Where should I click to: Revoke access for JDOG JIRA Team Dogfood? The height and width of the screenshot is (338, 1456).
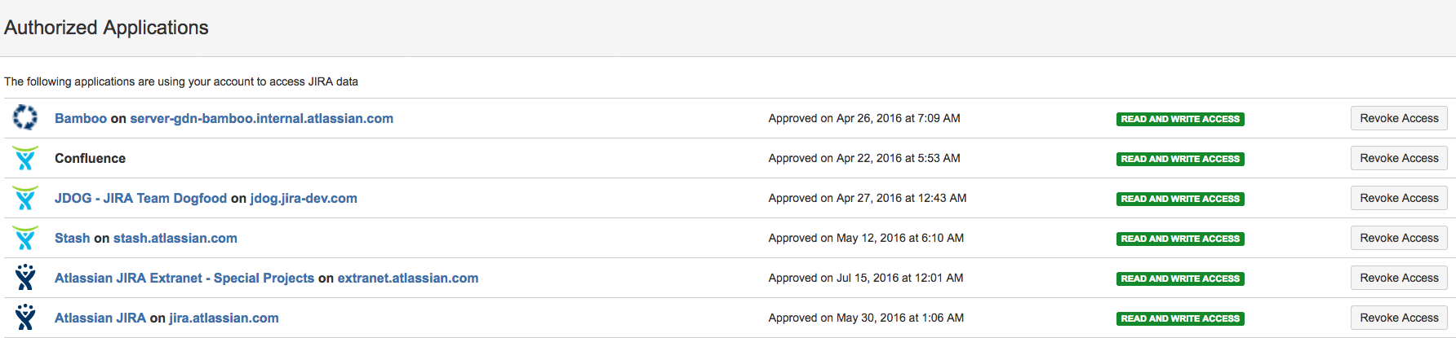point(1398,199)
